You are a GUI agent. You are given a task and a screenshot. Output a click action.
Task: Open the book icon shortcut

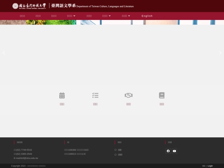pos(162,95)
